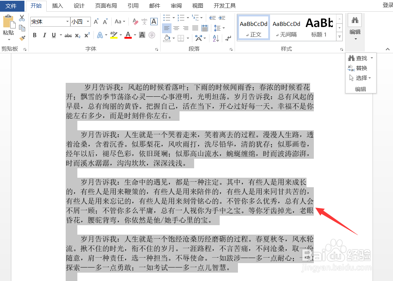Open the phonetic guide (wén) tool
This screenshot has height=281, width=393.
pyautogui.click(x=145, y=22)
